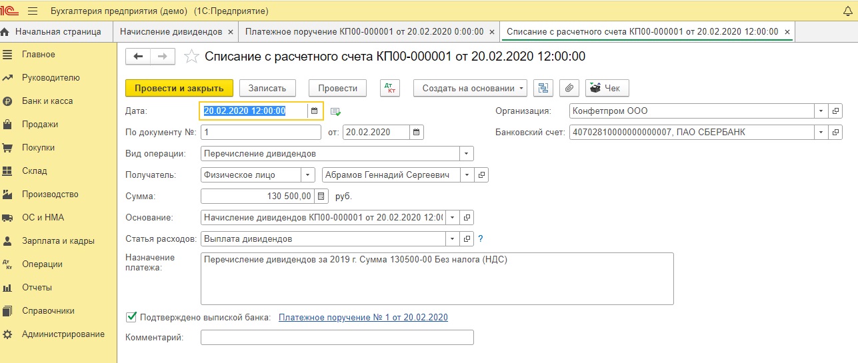Click the Справочники books icon
This screenshot has height=363, width=858.
[7, 311]
